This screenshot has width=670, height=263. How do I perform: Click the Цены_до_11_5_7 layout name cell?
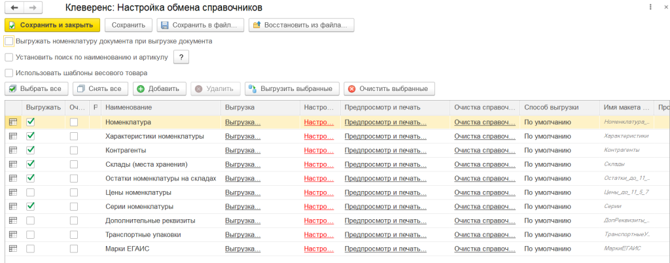tap(626, 192)
